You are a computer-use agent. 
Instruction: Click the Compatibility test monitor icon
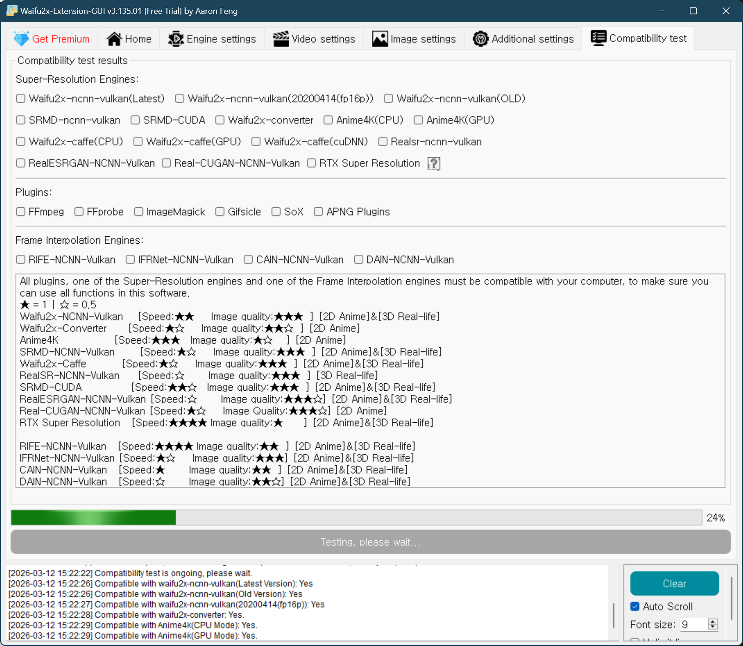pyautogui.click(x=599, y=38)
